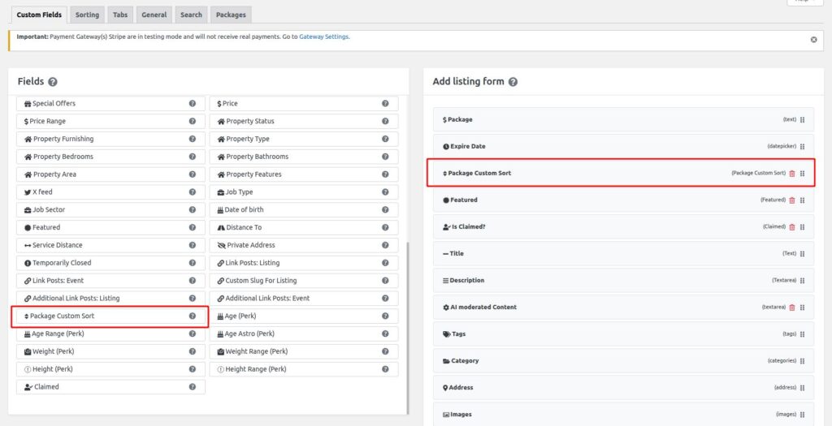Click the question mark icon for Property Status
The height and width of the screenshot is (426, 832).
(385, 122)
